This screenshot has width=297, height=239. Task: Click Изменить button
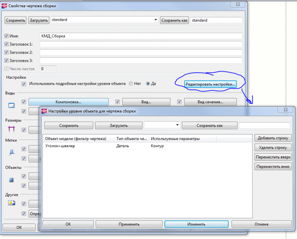(196, 224)
